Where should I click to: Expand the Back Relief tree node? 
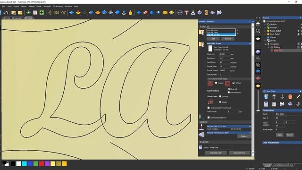pos(265,34)
